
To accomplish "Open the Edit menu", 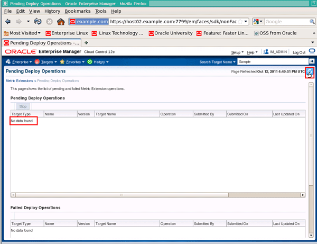I will (21, 11).
